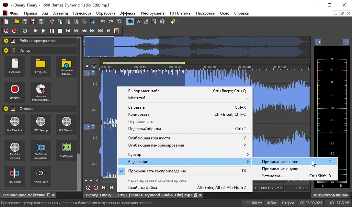Click the Play button in transport toolbar
The width and height of the screenshot is (352, 207).
43,31
